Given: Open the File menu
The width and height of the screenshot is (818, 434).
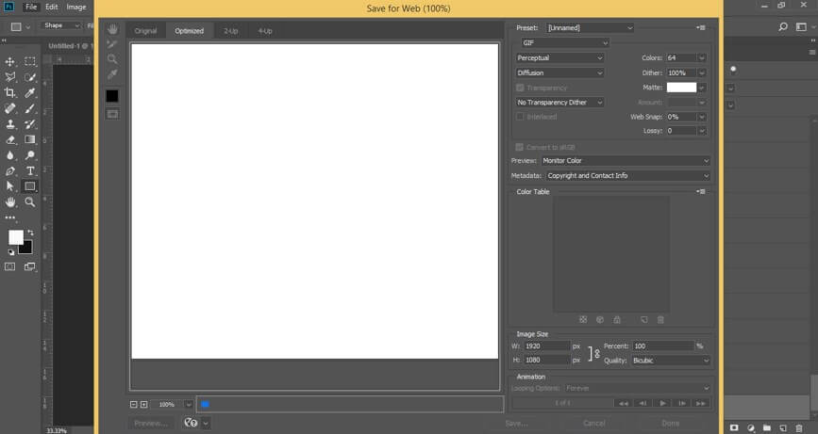Looking at the screenshot, I should pos(31,7).
